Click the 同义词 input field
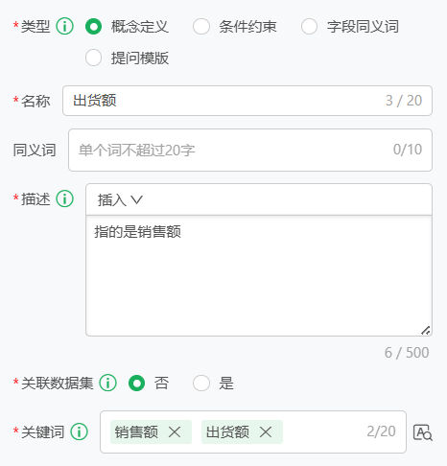This screenshot has height=466, width=447. (250, 150)
